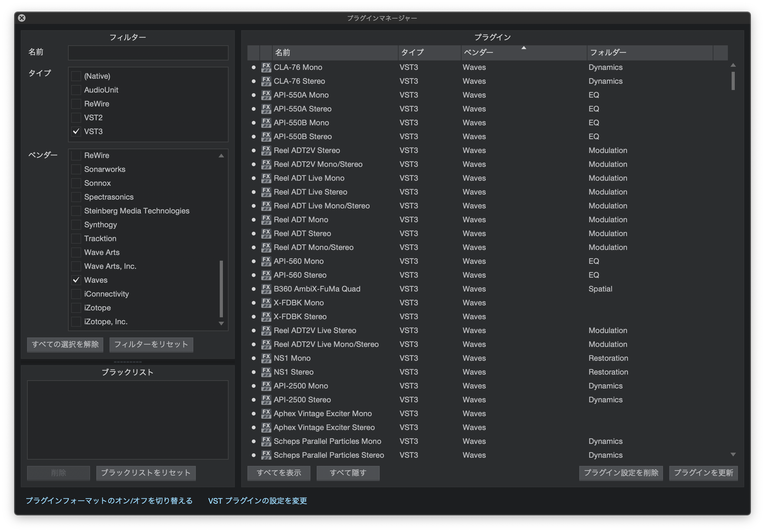Screen dimensions: 765x532
Task: Enable the AudioUnit type checkbox
Action: (x=76, y=90)
